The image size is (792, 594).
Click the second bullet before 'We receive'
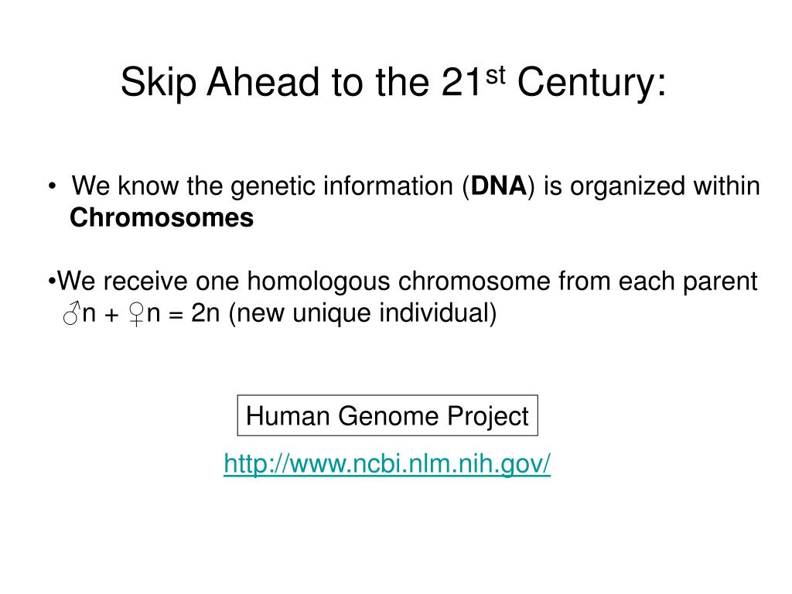pos(51,282)
